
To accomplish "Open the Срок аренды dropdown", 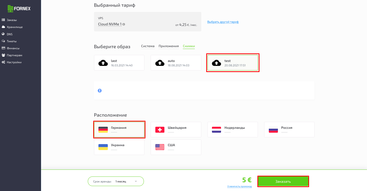I will pyautogui.click(x=116, y=181).
